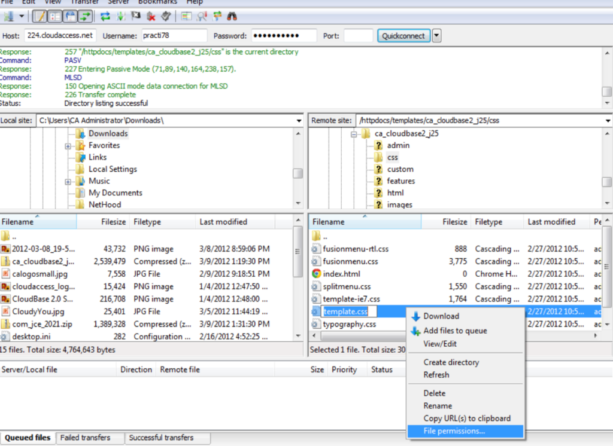Click into the Port input field
The width and height of the screenshot is (613, 446).
click(358, 36)
